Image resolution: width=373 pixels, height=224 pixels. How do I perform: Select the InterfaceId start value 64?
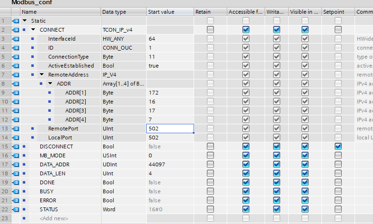pos(170,39)
